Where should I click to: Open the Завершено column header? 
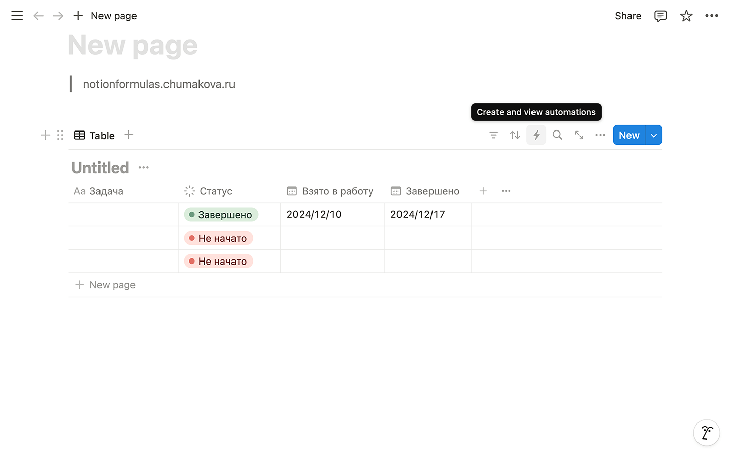[x=428, y=191]
